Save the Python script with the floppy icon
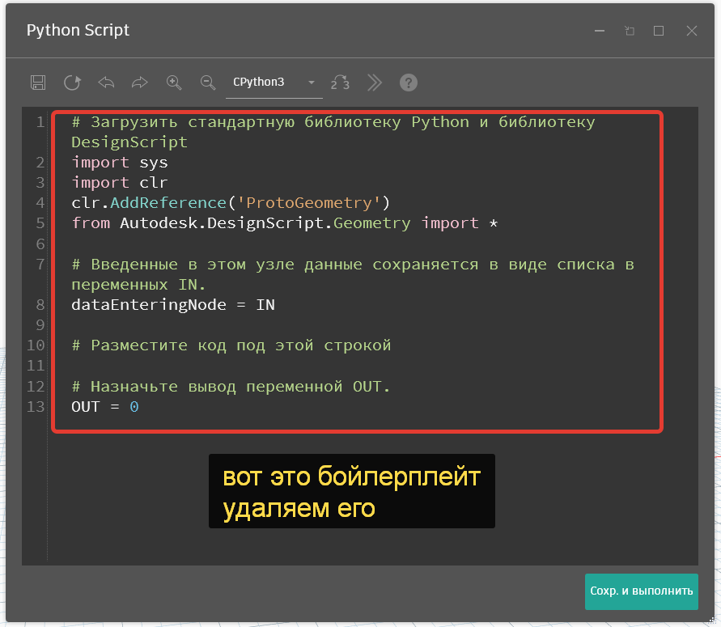 38,83
